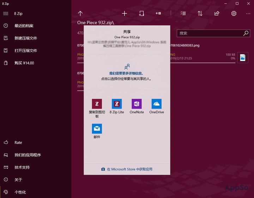Select 新建压缩文件 menu item
254x198 pixels.
(26, 38)
